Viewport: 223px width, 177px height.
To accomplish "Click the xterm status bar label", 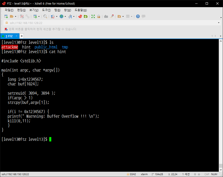I will coord(144,174).
